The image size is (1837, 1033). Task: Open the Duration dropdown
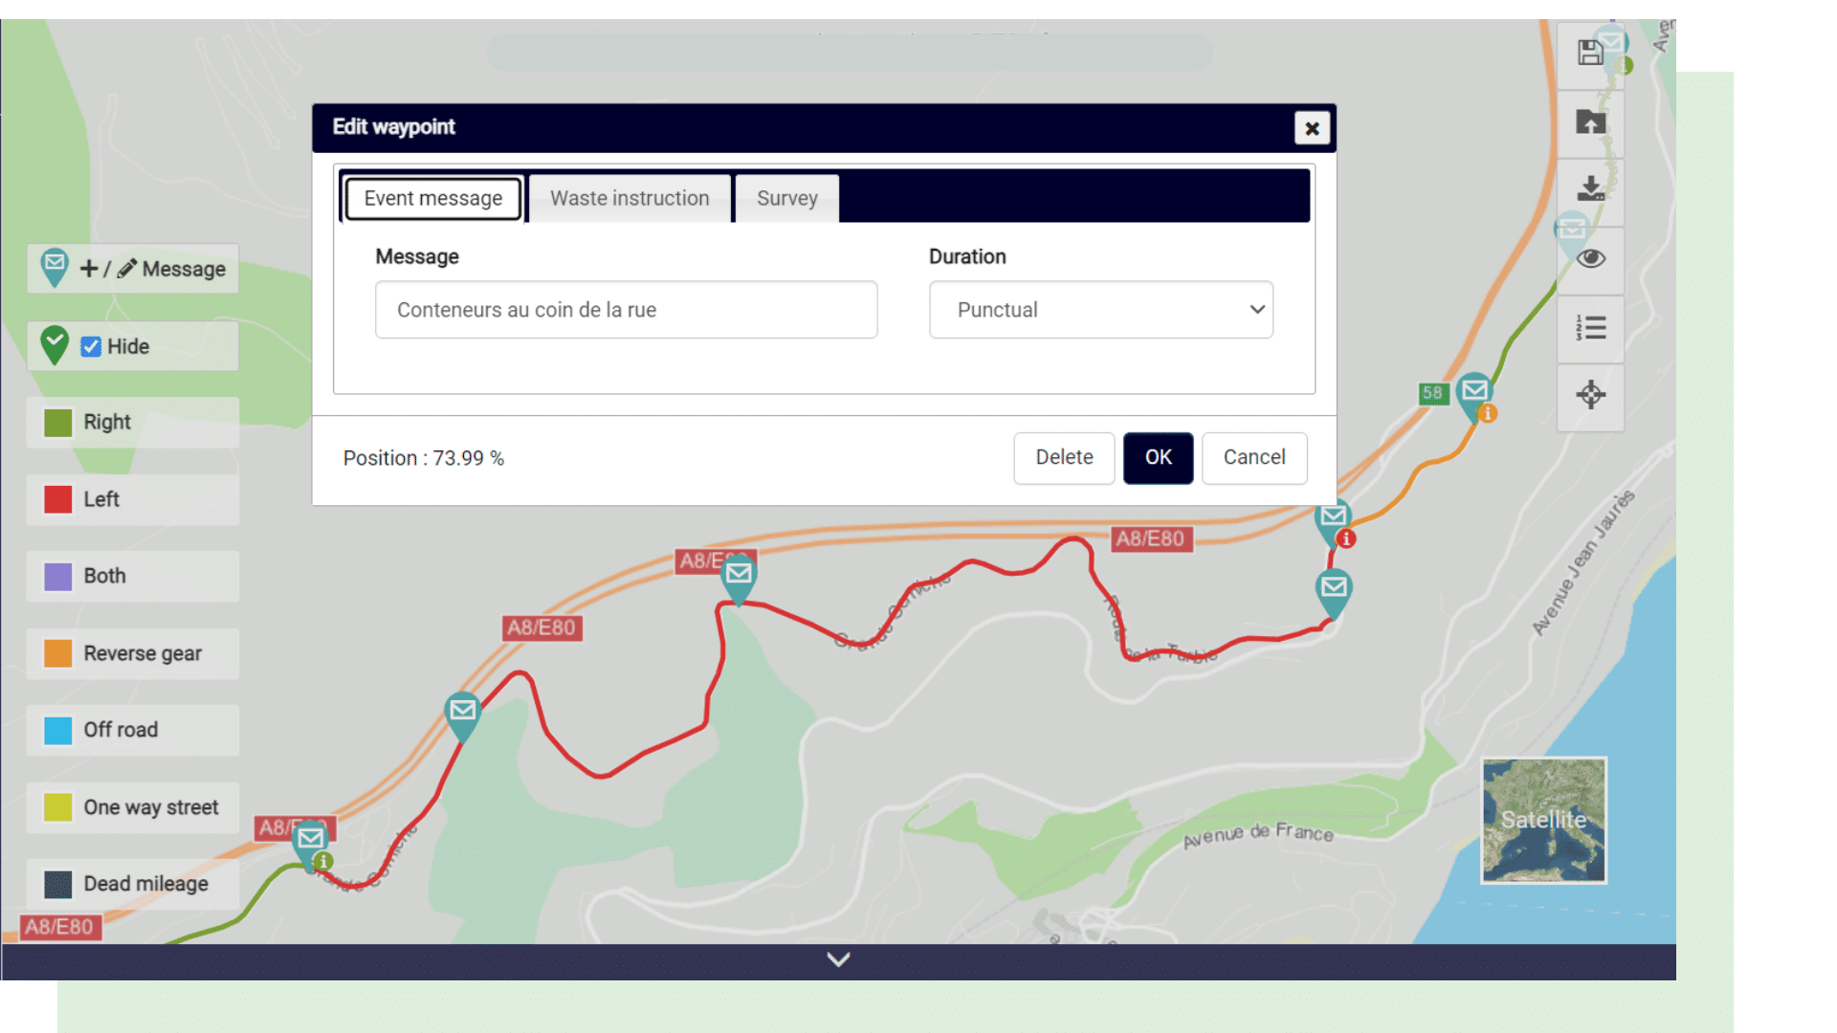point(1100,310)
